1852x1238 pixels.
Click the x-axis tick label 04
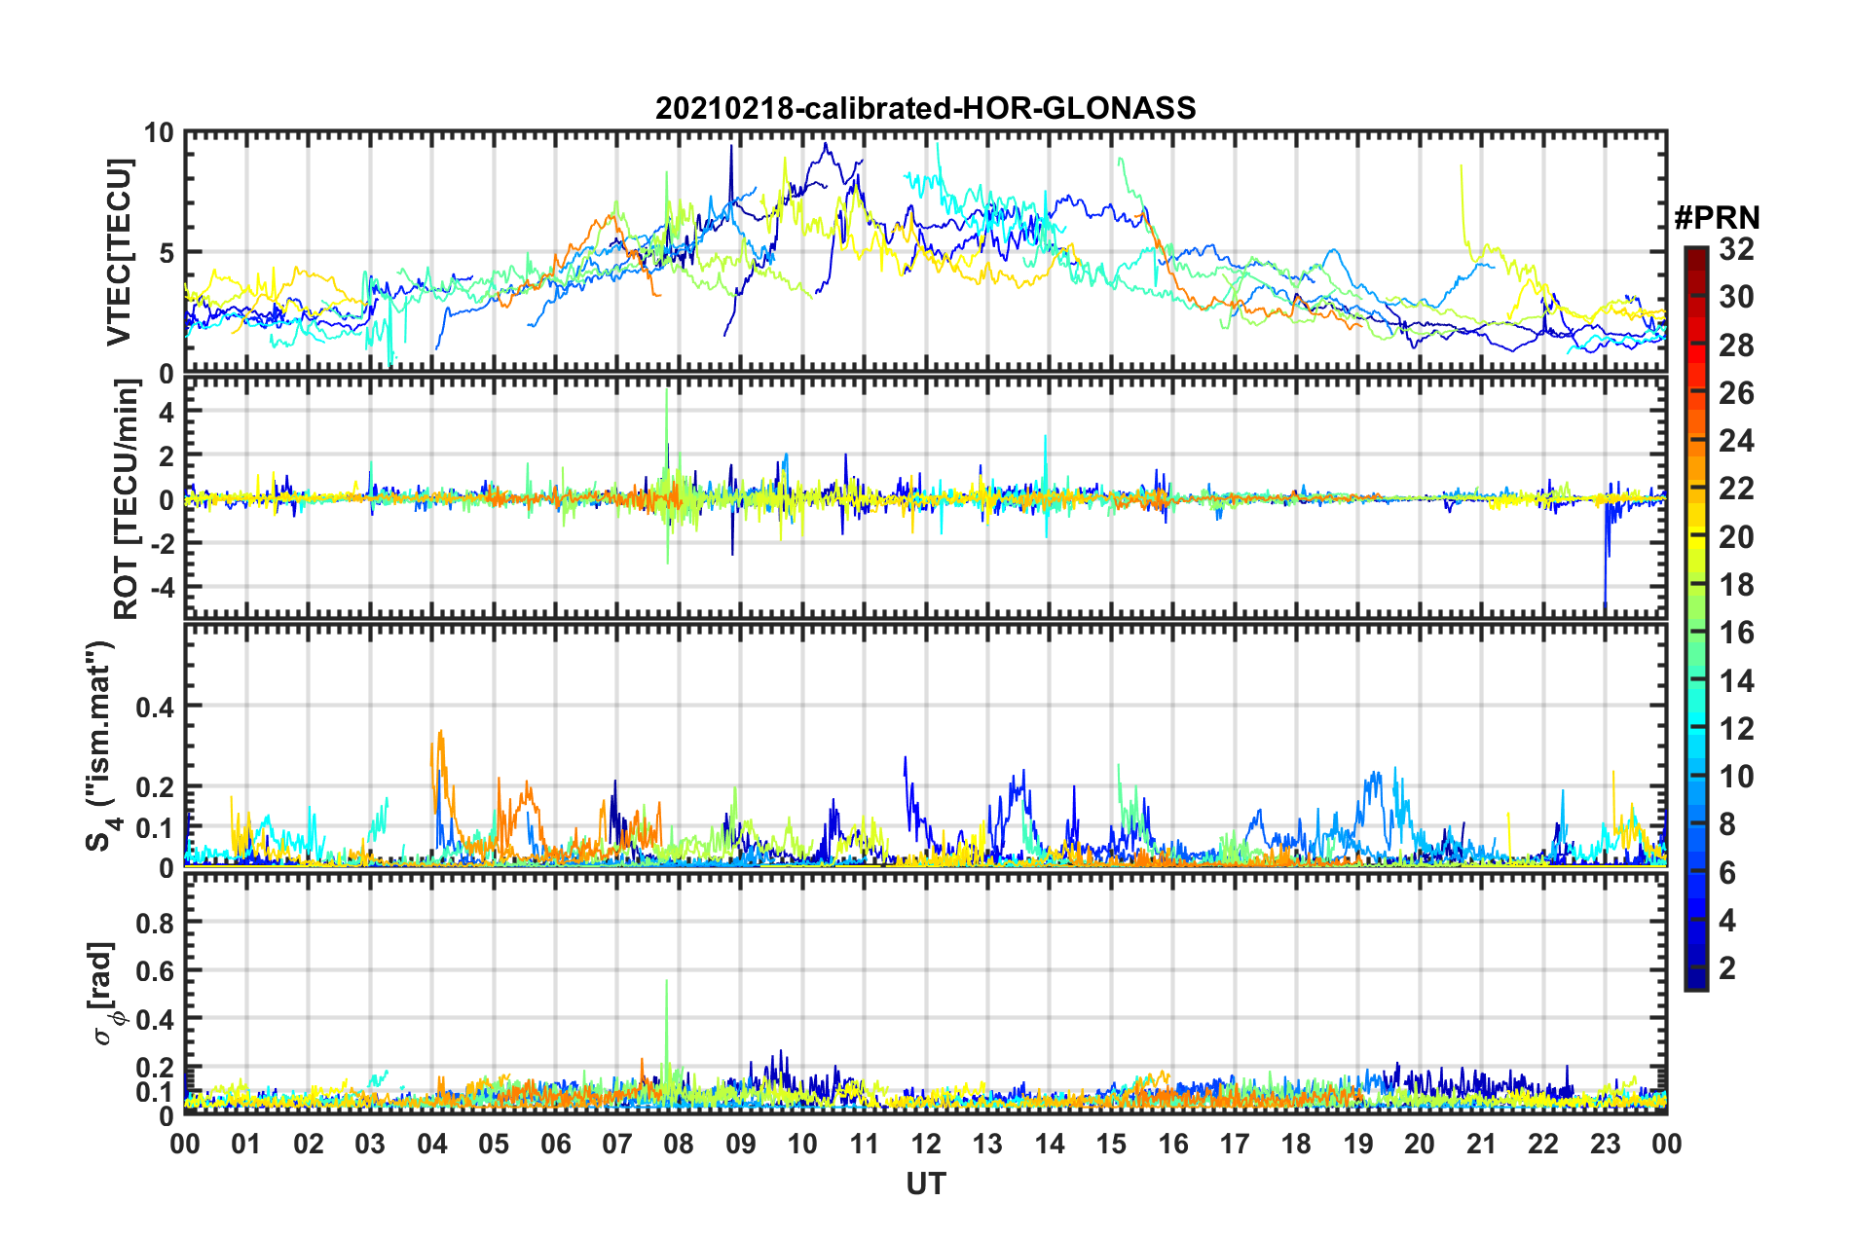[x=432, y=1144]
